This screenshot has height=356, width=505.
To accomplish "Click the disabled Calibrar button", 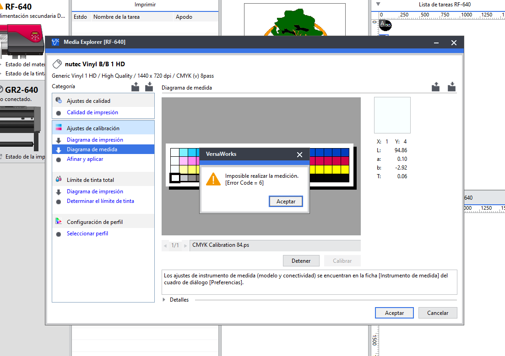I will click(x=342, y=261).
